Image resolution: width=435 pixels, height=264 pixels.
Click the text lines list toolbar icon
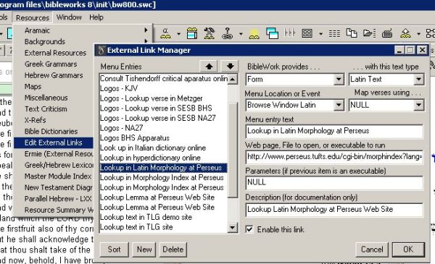click(x=334, y=34)
